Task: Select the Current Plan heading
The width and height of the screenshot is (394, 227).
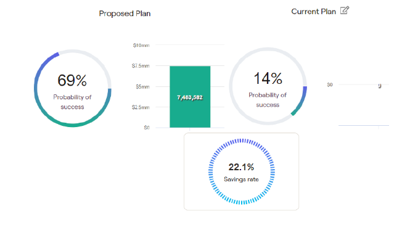Action: tap(313, 12)
